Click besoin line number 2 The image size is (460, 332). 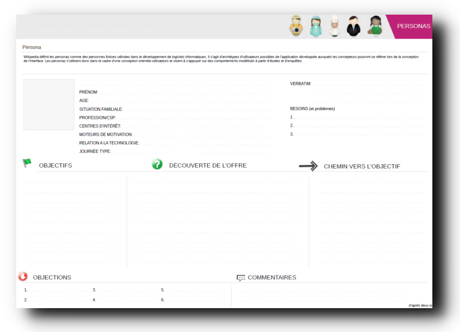(357, 126)
